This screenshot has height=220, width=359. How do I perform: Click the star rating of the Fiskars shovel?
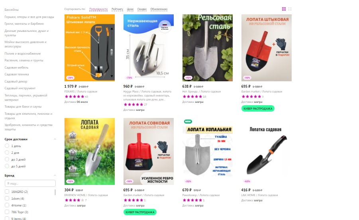pos(75,96)
